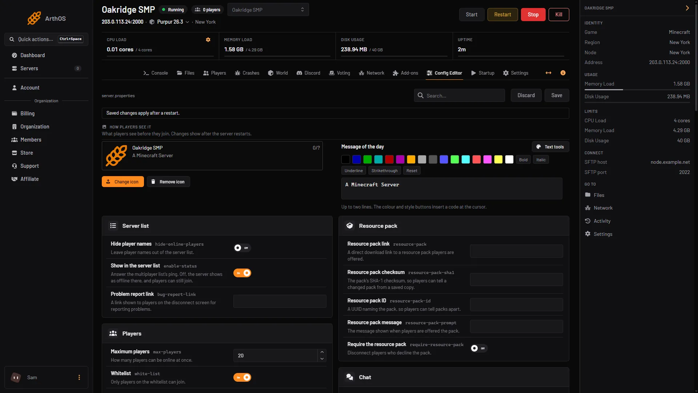Click the orange info icon beside the tabs

[x=563, y=73]
